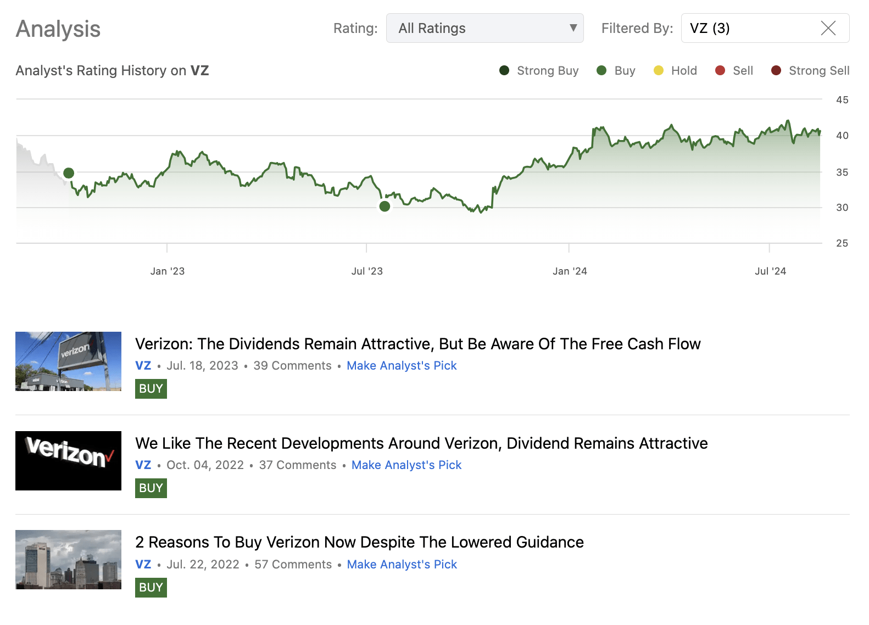
Task: Clear the VZ filter with the X icon
Action: [828, 28]
